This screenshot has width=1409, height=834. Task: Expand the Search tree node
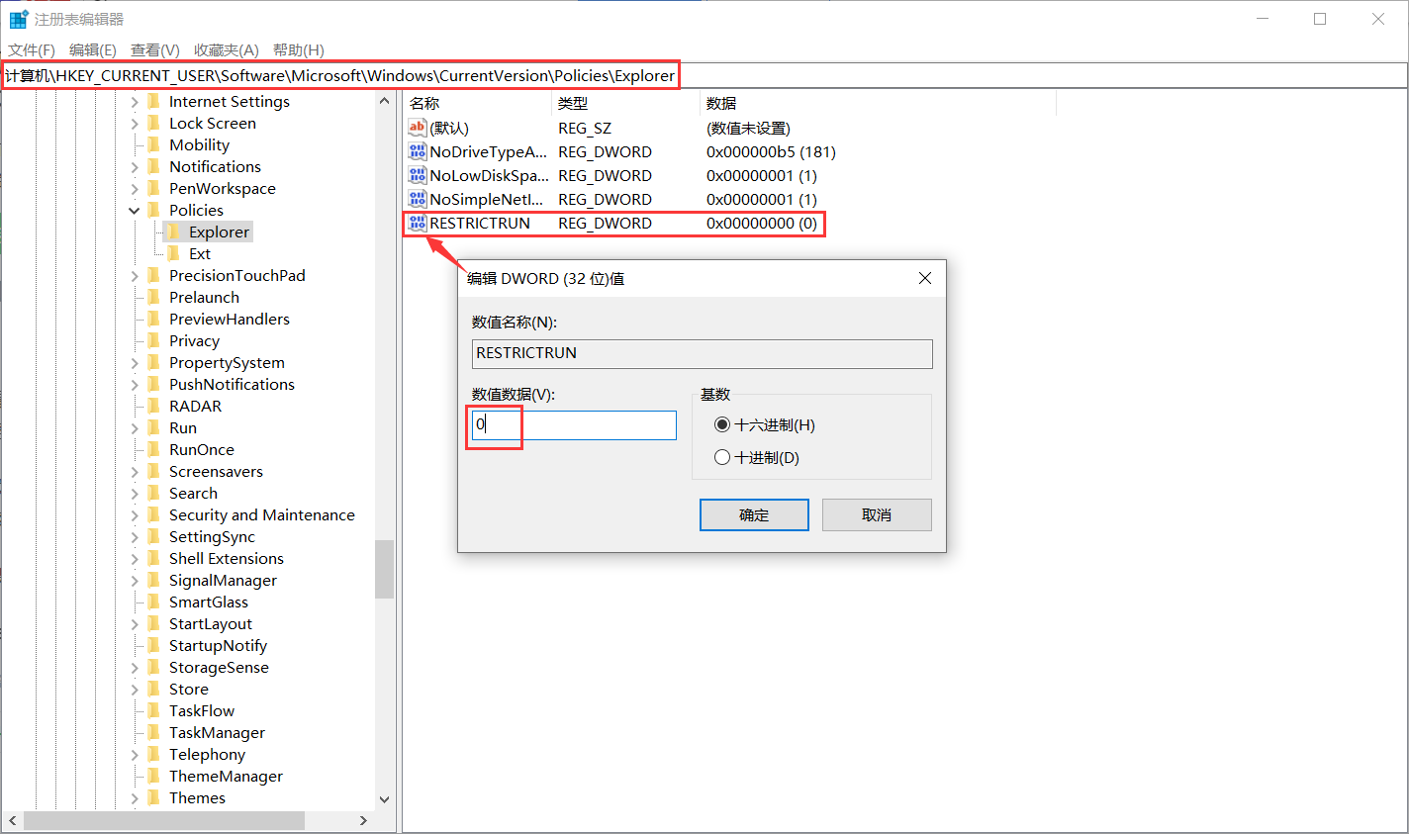[134, 493]
